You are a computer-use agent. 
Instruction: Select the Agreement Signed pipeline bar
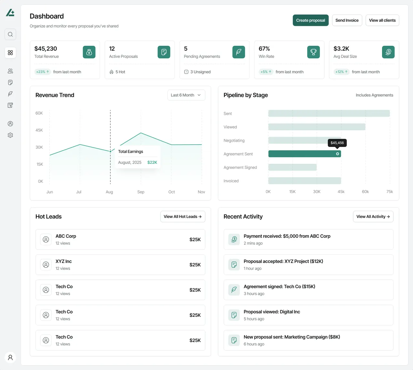pyautogui.click(x=293, y=167)
